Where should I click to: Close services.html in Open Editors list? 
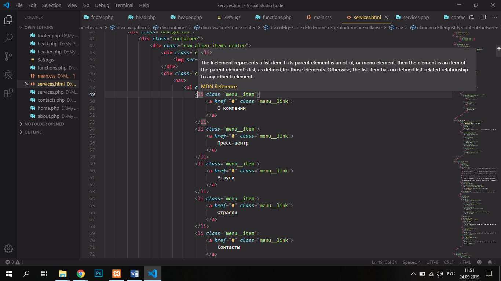coord(26,84)
